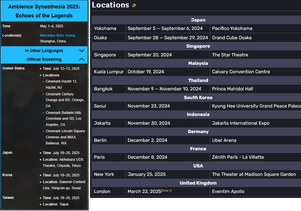This screenshot has width=301, height=211.
Task: Click the Zénith Paris - La Villette cell
Action: [255, 157]
